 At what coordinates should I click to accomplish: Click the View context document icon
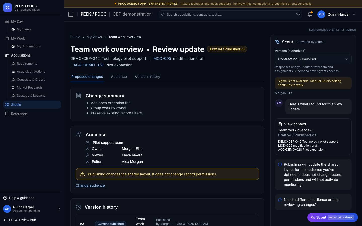click(280, 124)
